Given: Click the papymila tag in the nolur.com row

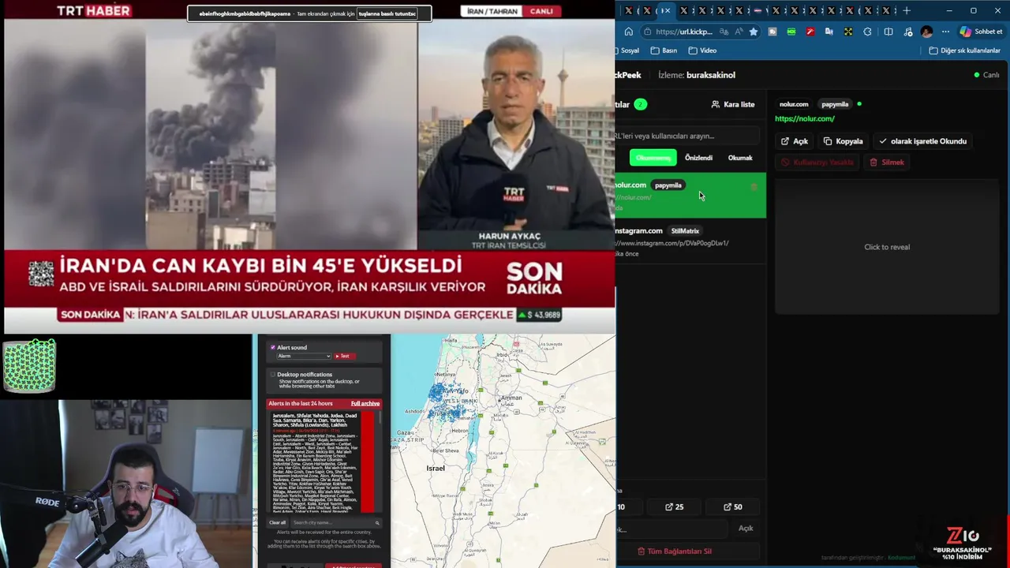Looking at the screenshot, I should pos(668,185).
